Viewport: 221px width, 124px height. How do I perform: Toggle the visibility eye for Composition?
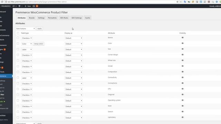coord(183,72)
